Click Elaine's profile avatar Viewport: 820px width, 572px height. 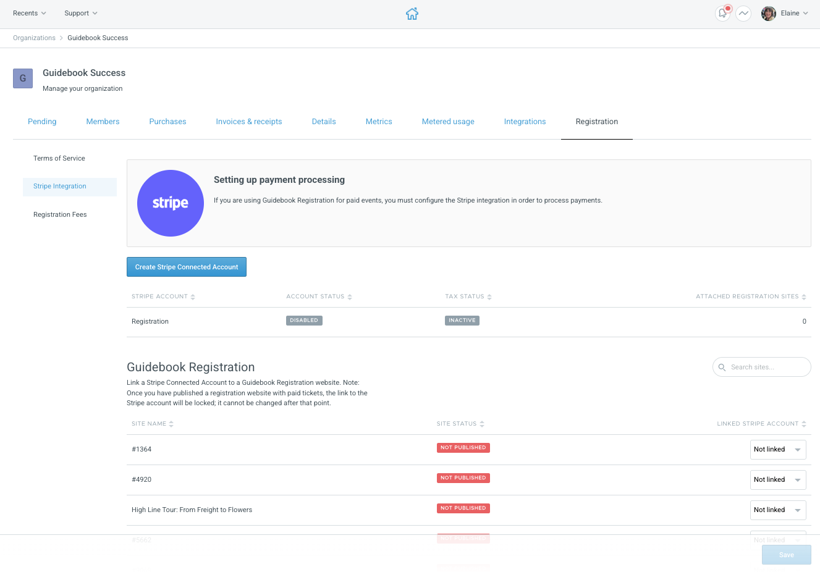click(x=769, y=13)
